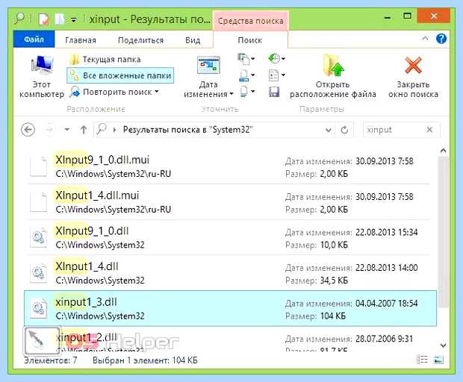The image size is (463, 382).
Task: Click the search window icon in title bar
Action: [x=19, y=19]
